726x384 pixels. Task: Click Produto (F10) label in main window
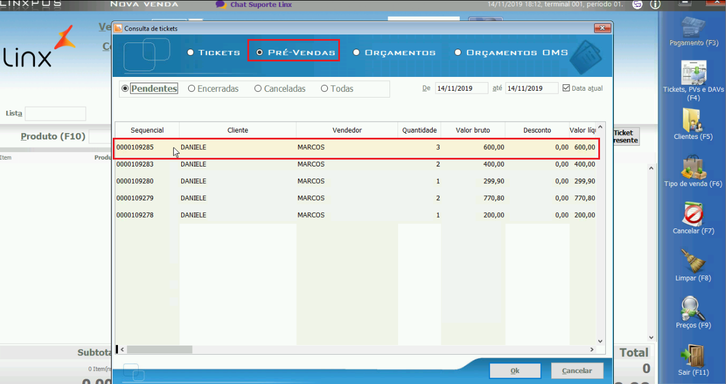click(x=53, y=137)
